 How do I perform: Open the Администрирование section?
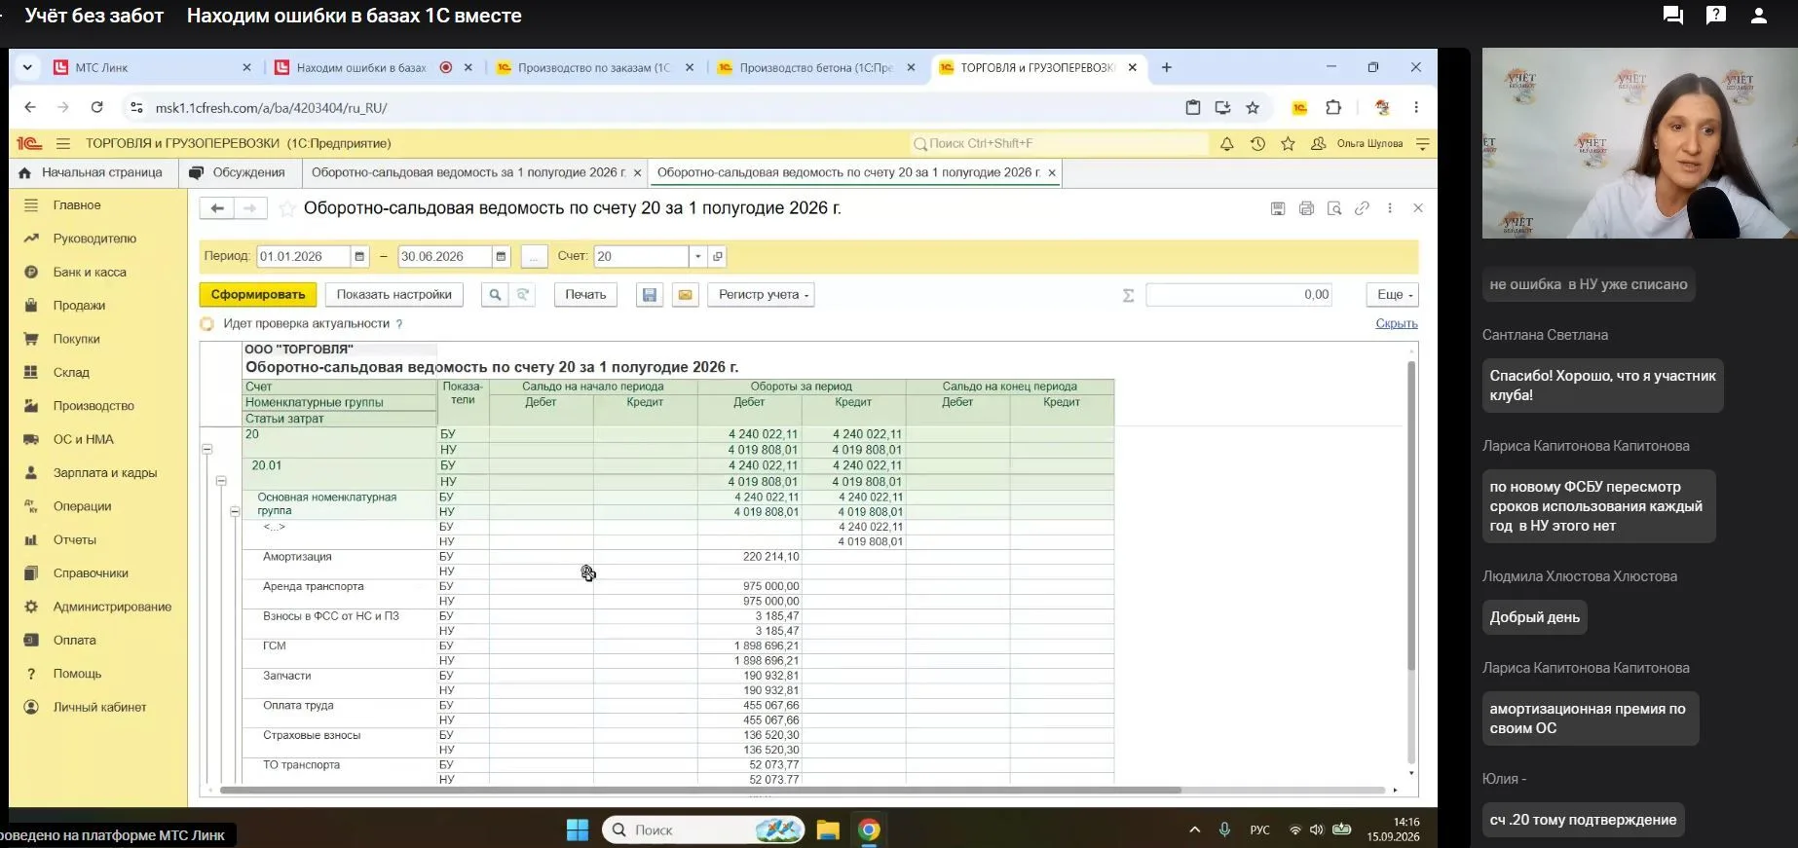point(112,607)
